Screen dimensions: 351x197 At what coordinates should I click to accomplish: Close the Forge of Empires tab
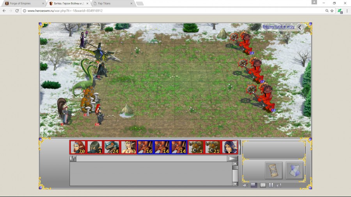[43, 4]
